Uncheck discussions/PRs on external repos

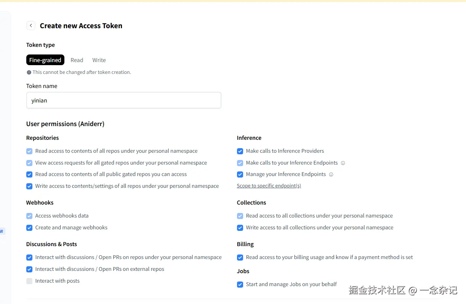tap(29, 269)
